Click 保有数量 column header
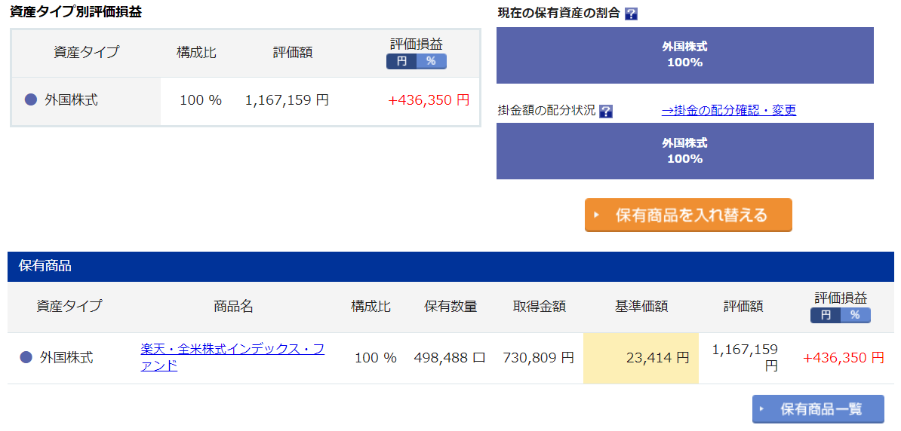 [x=450, y=307]
